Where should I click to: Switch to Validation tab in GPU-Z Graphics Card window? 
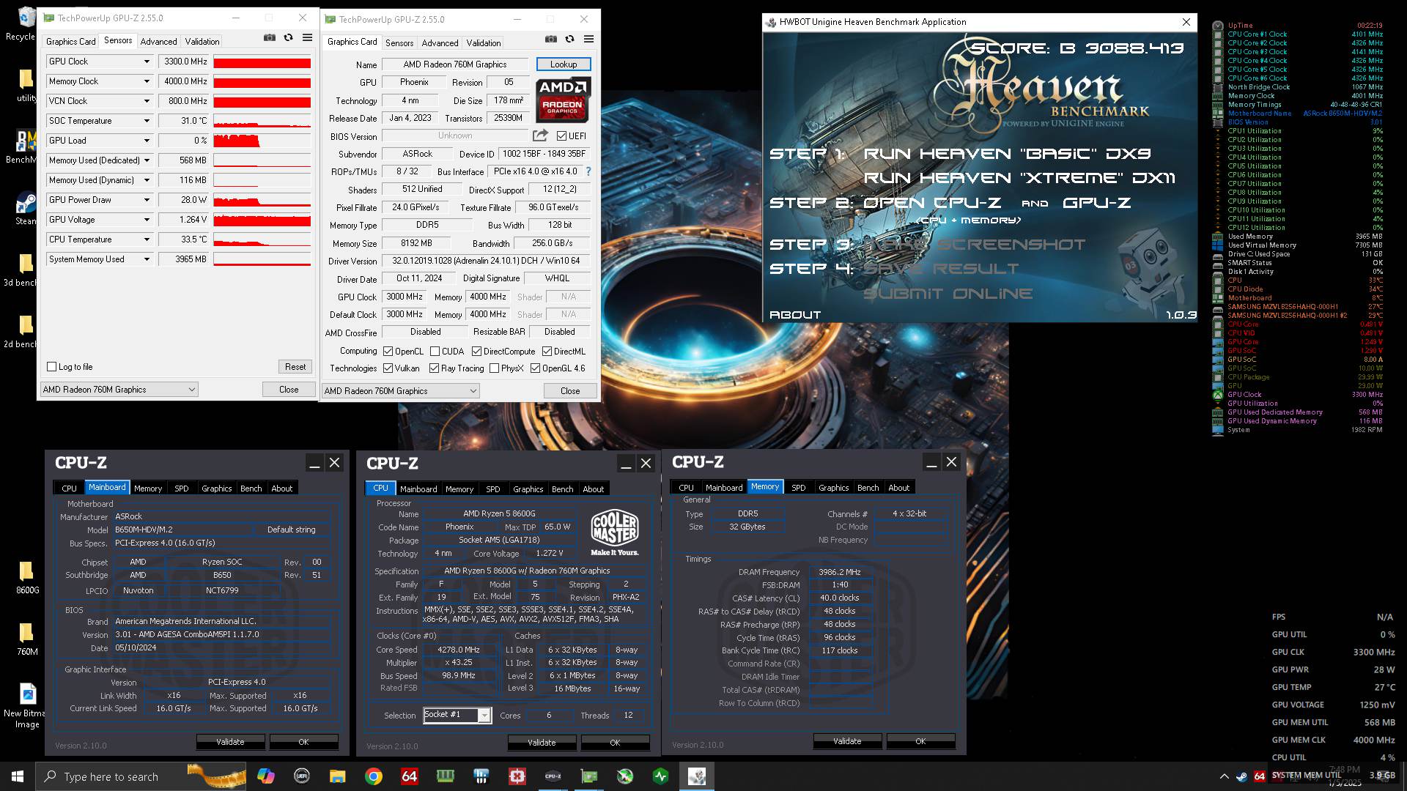click(484, 43)
